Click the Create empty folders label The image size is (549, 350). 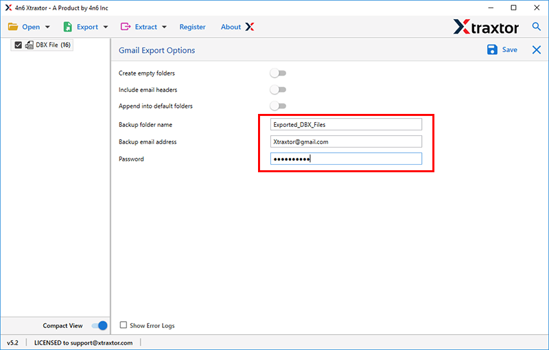click(x=147, y=73)
